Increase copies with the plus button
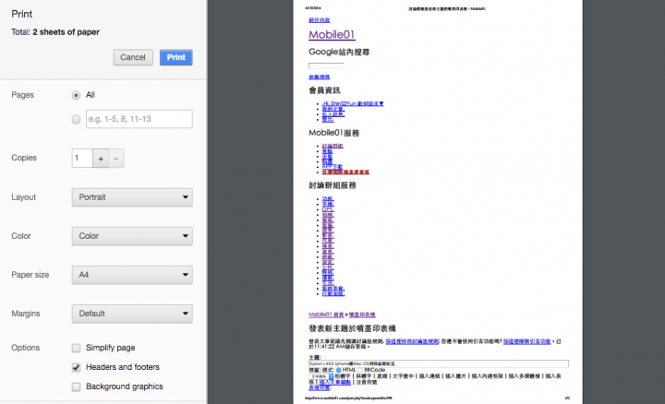665x404 pixels. click(101, 159)
